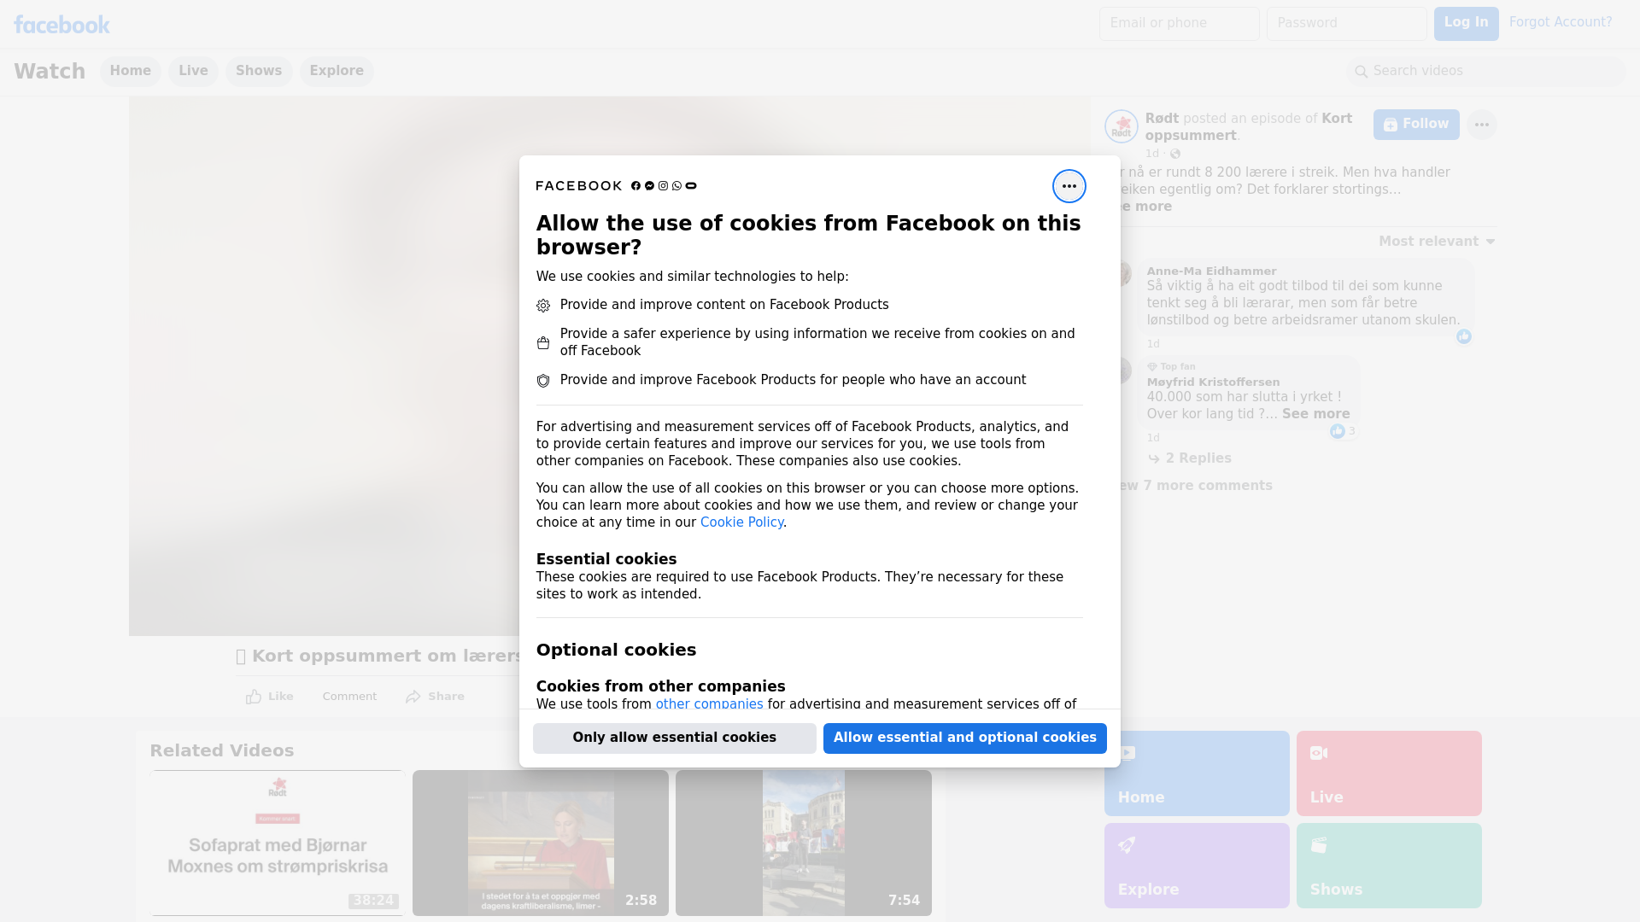Click the Facebook logo in header
The width and height of the screenshot is (1640, 922).
[x=61, y=25]
